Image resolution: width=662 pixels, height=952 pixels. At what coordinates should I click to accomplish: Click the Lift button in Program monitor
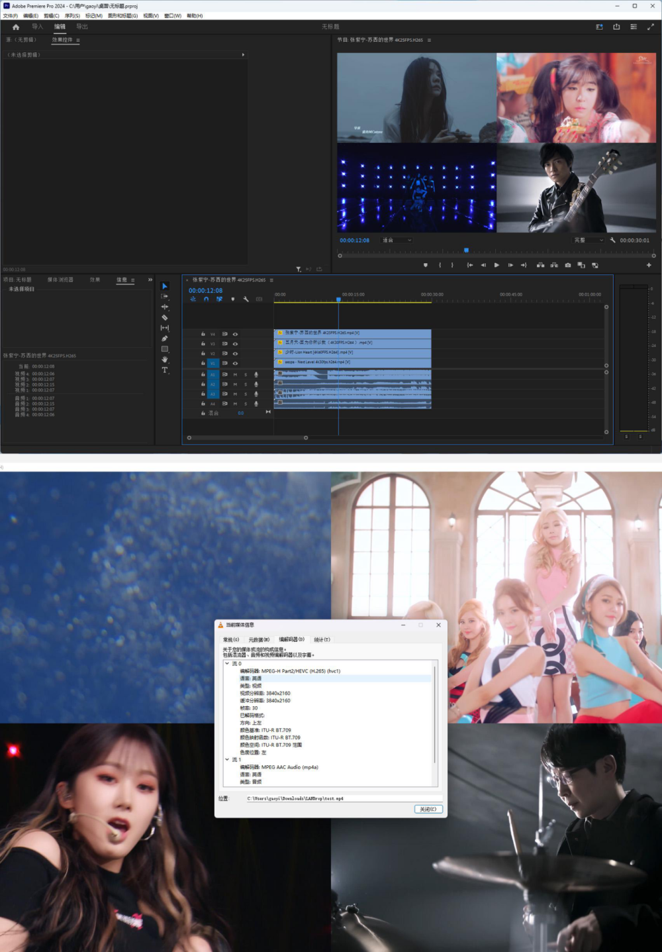coord(541,265)
